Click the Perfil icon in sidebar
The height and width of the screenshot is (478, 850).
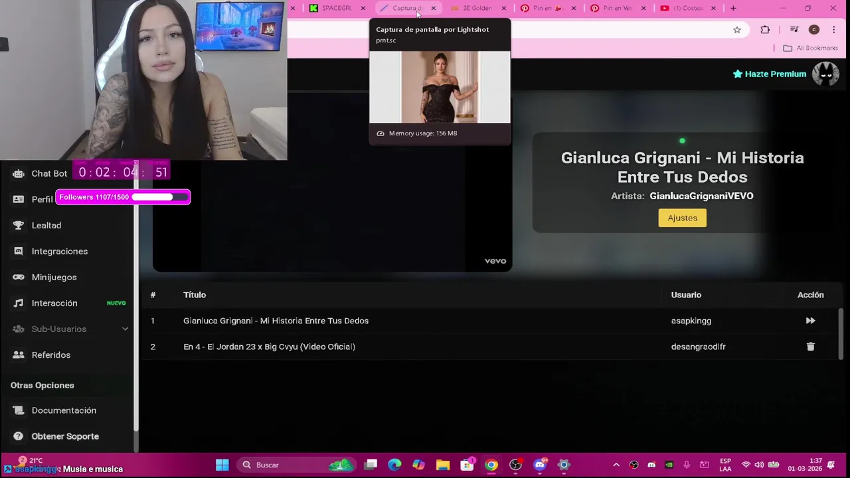coord(19,199)
